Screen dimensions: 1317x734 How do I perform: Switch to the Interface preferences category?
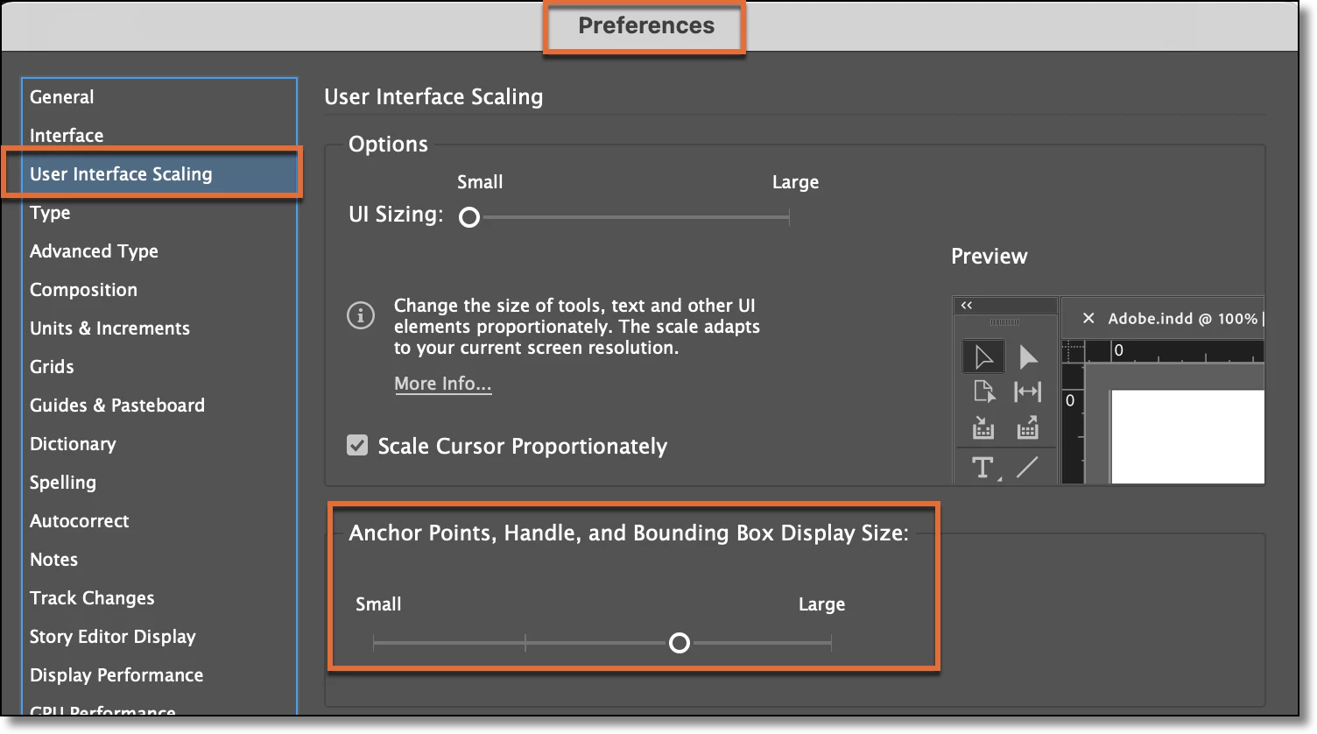159,136
